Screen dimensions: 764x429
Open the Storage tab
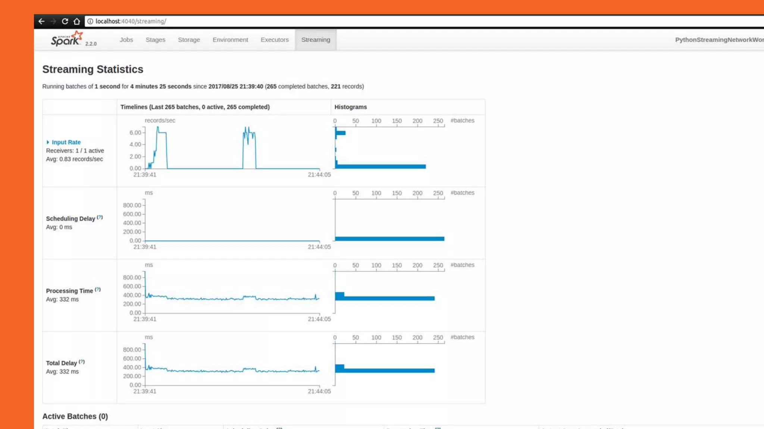pos(189,40)
